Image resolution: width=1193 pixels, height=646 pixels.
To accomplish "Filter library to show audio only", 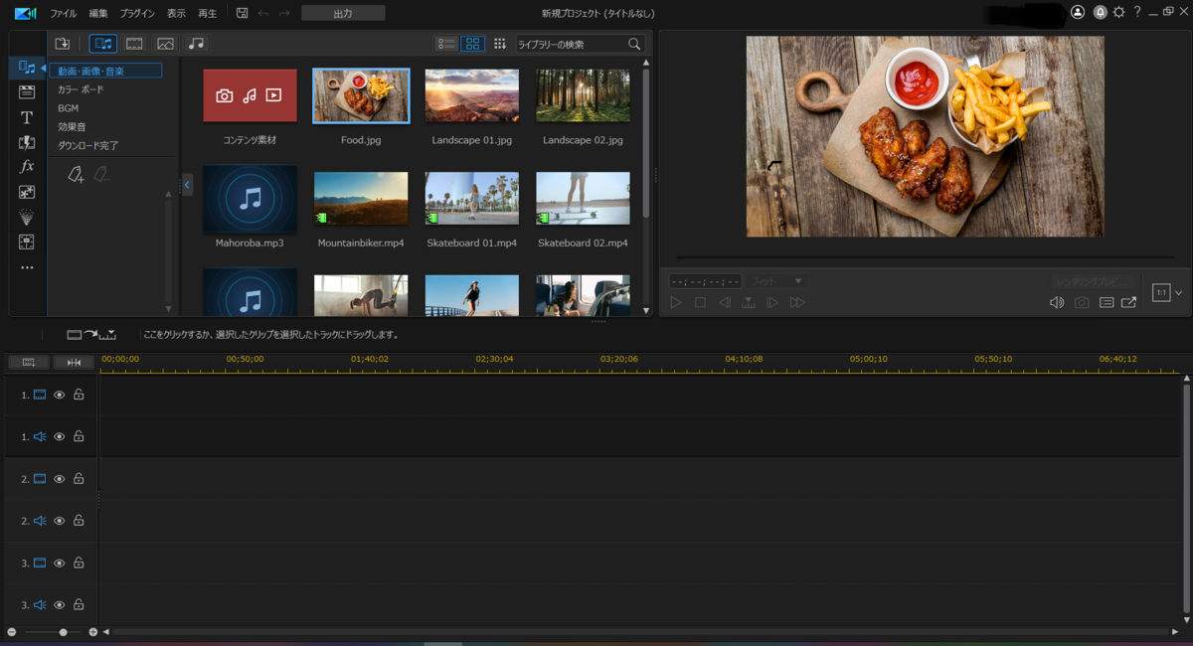I will point(196,44).
